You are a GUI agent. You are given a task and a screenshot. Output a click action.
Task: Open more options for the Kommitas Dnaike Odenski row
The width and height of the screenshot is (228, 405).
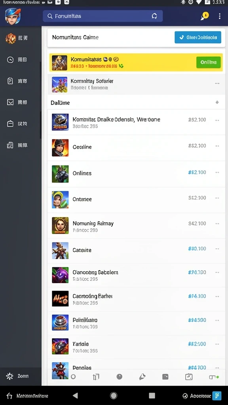point(217,120)
